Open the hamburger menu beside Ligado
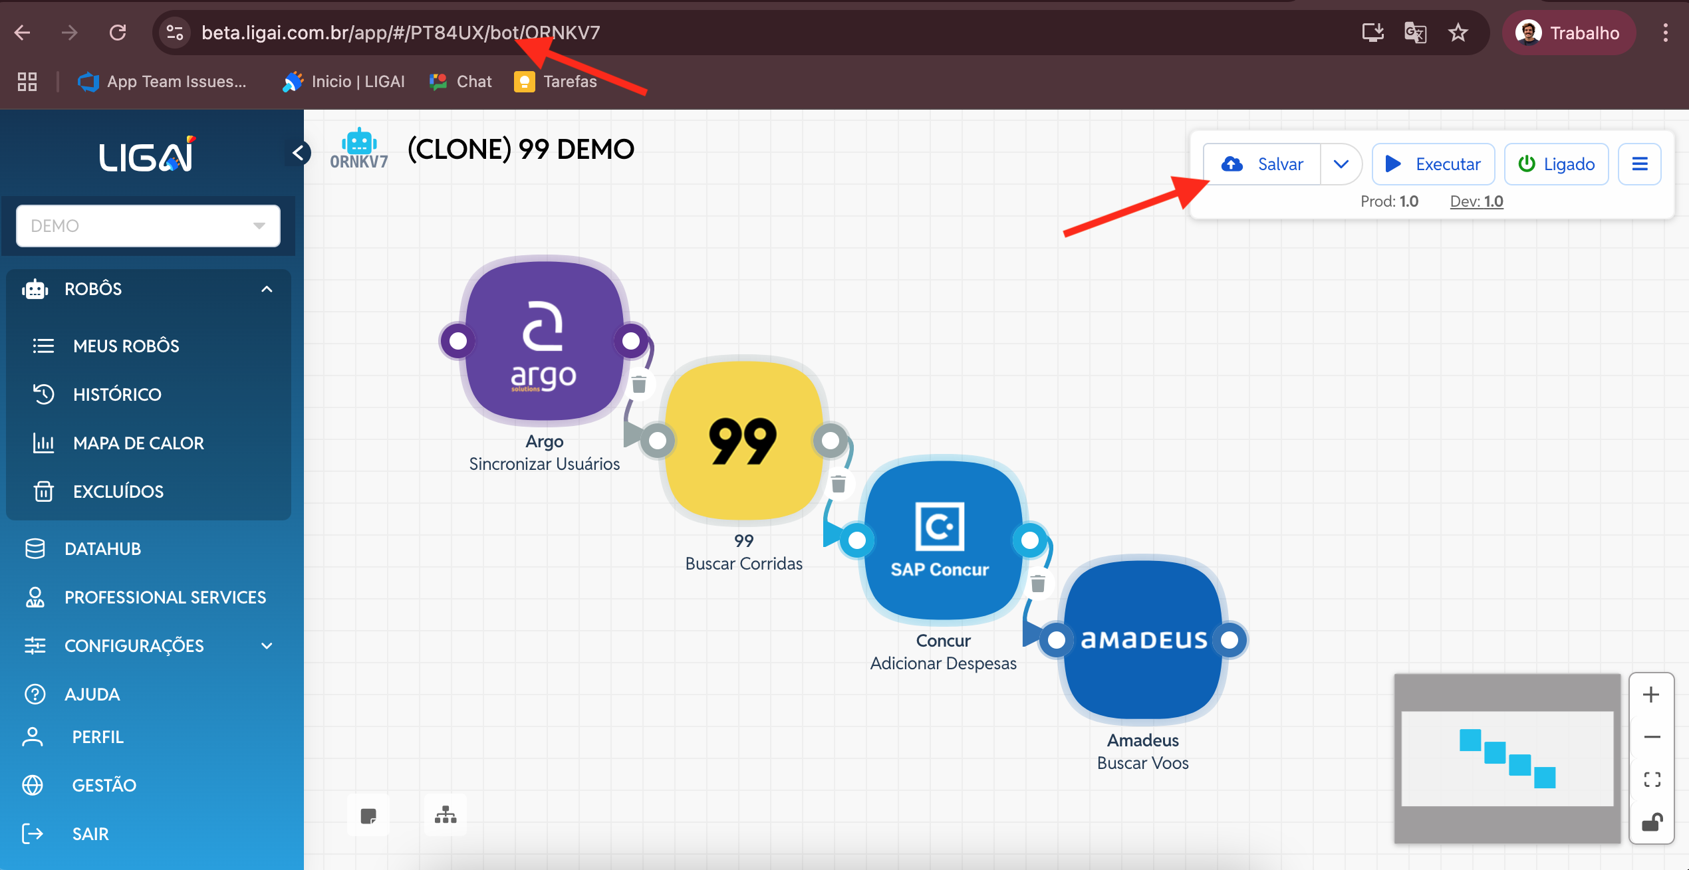 point(1640,164)
